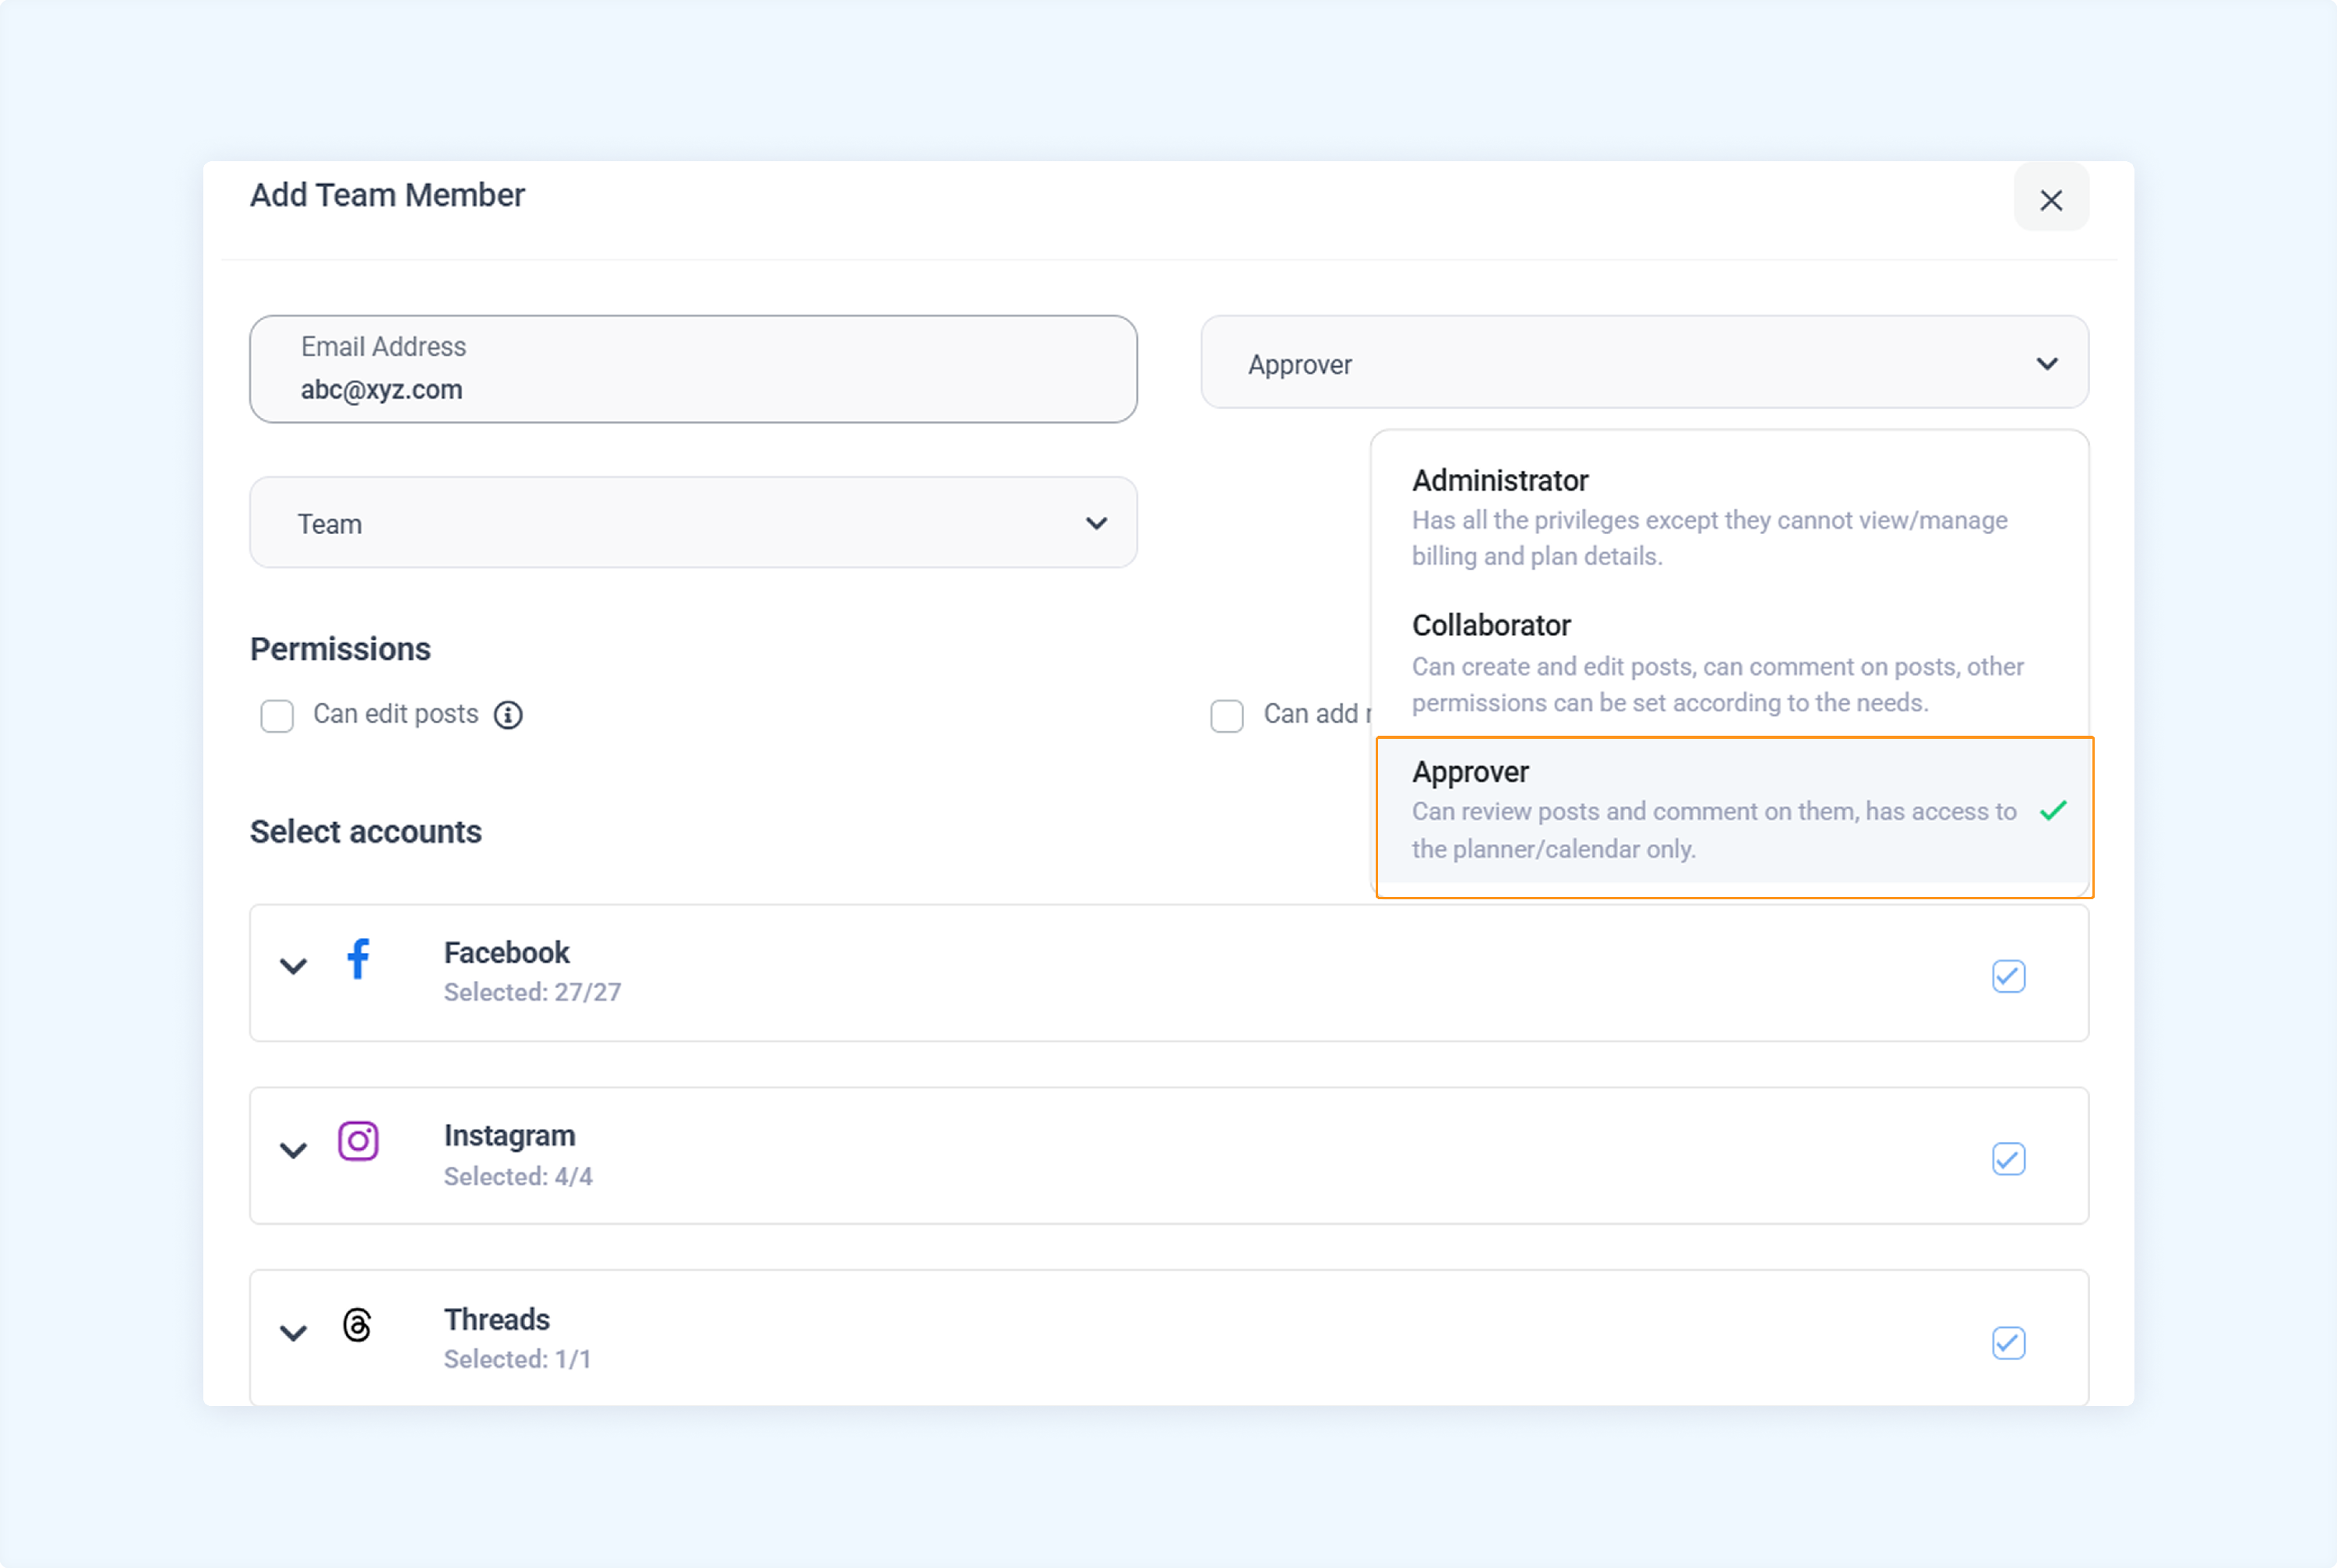This screenshot has width=2337, height=1568.
Task: Click the Select accounts heading
Action: point(366,832)
